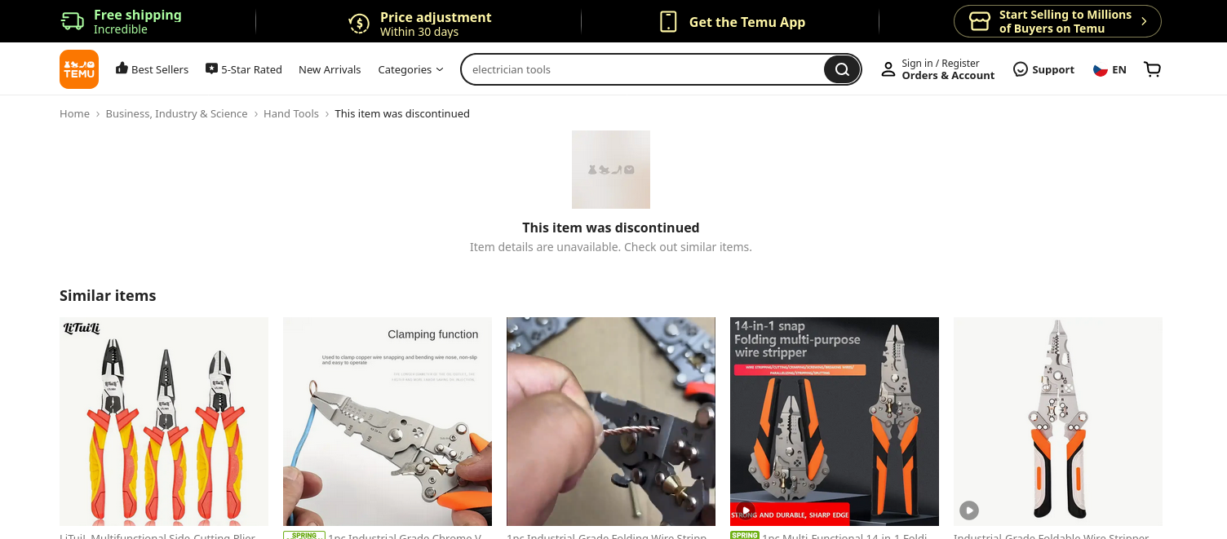Open the shopping cart icon
Image resolution: width=1227 pixels, height=539 pixels.
(x=1152, y=69)
